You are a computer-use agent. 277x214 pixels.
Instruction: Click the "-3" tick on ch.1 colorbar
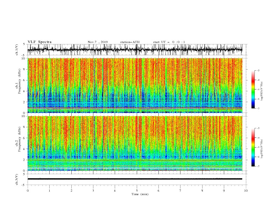pos(258,70)
